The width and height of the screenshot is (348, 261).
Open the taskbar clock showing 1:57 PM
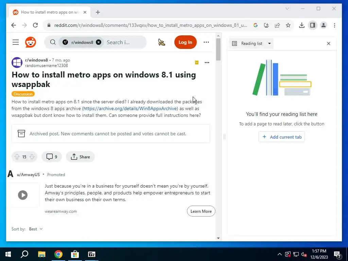319,254
